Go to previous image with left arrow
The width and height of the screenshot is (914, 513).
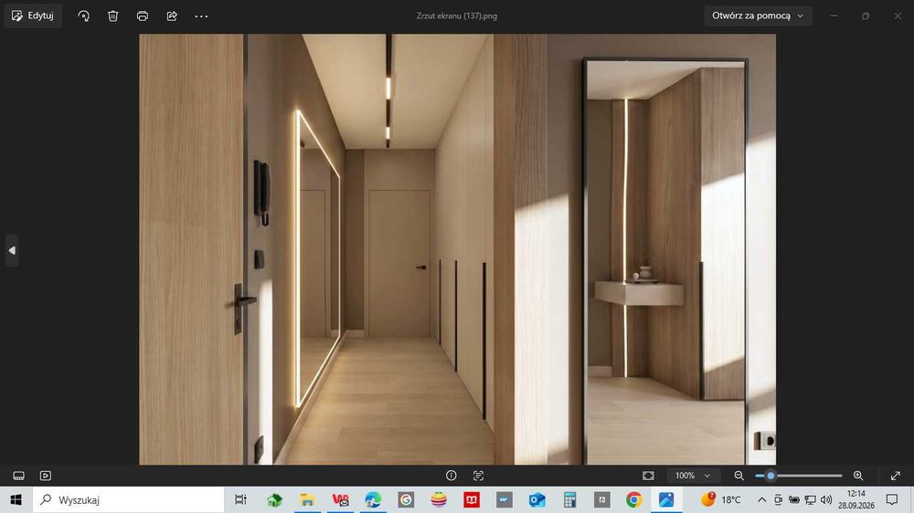click(x=12, y=250)
